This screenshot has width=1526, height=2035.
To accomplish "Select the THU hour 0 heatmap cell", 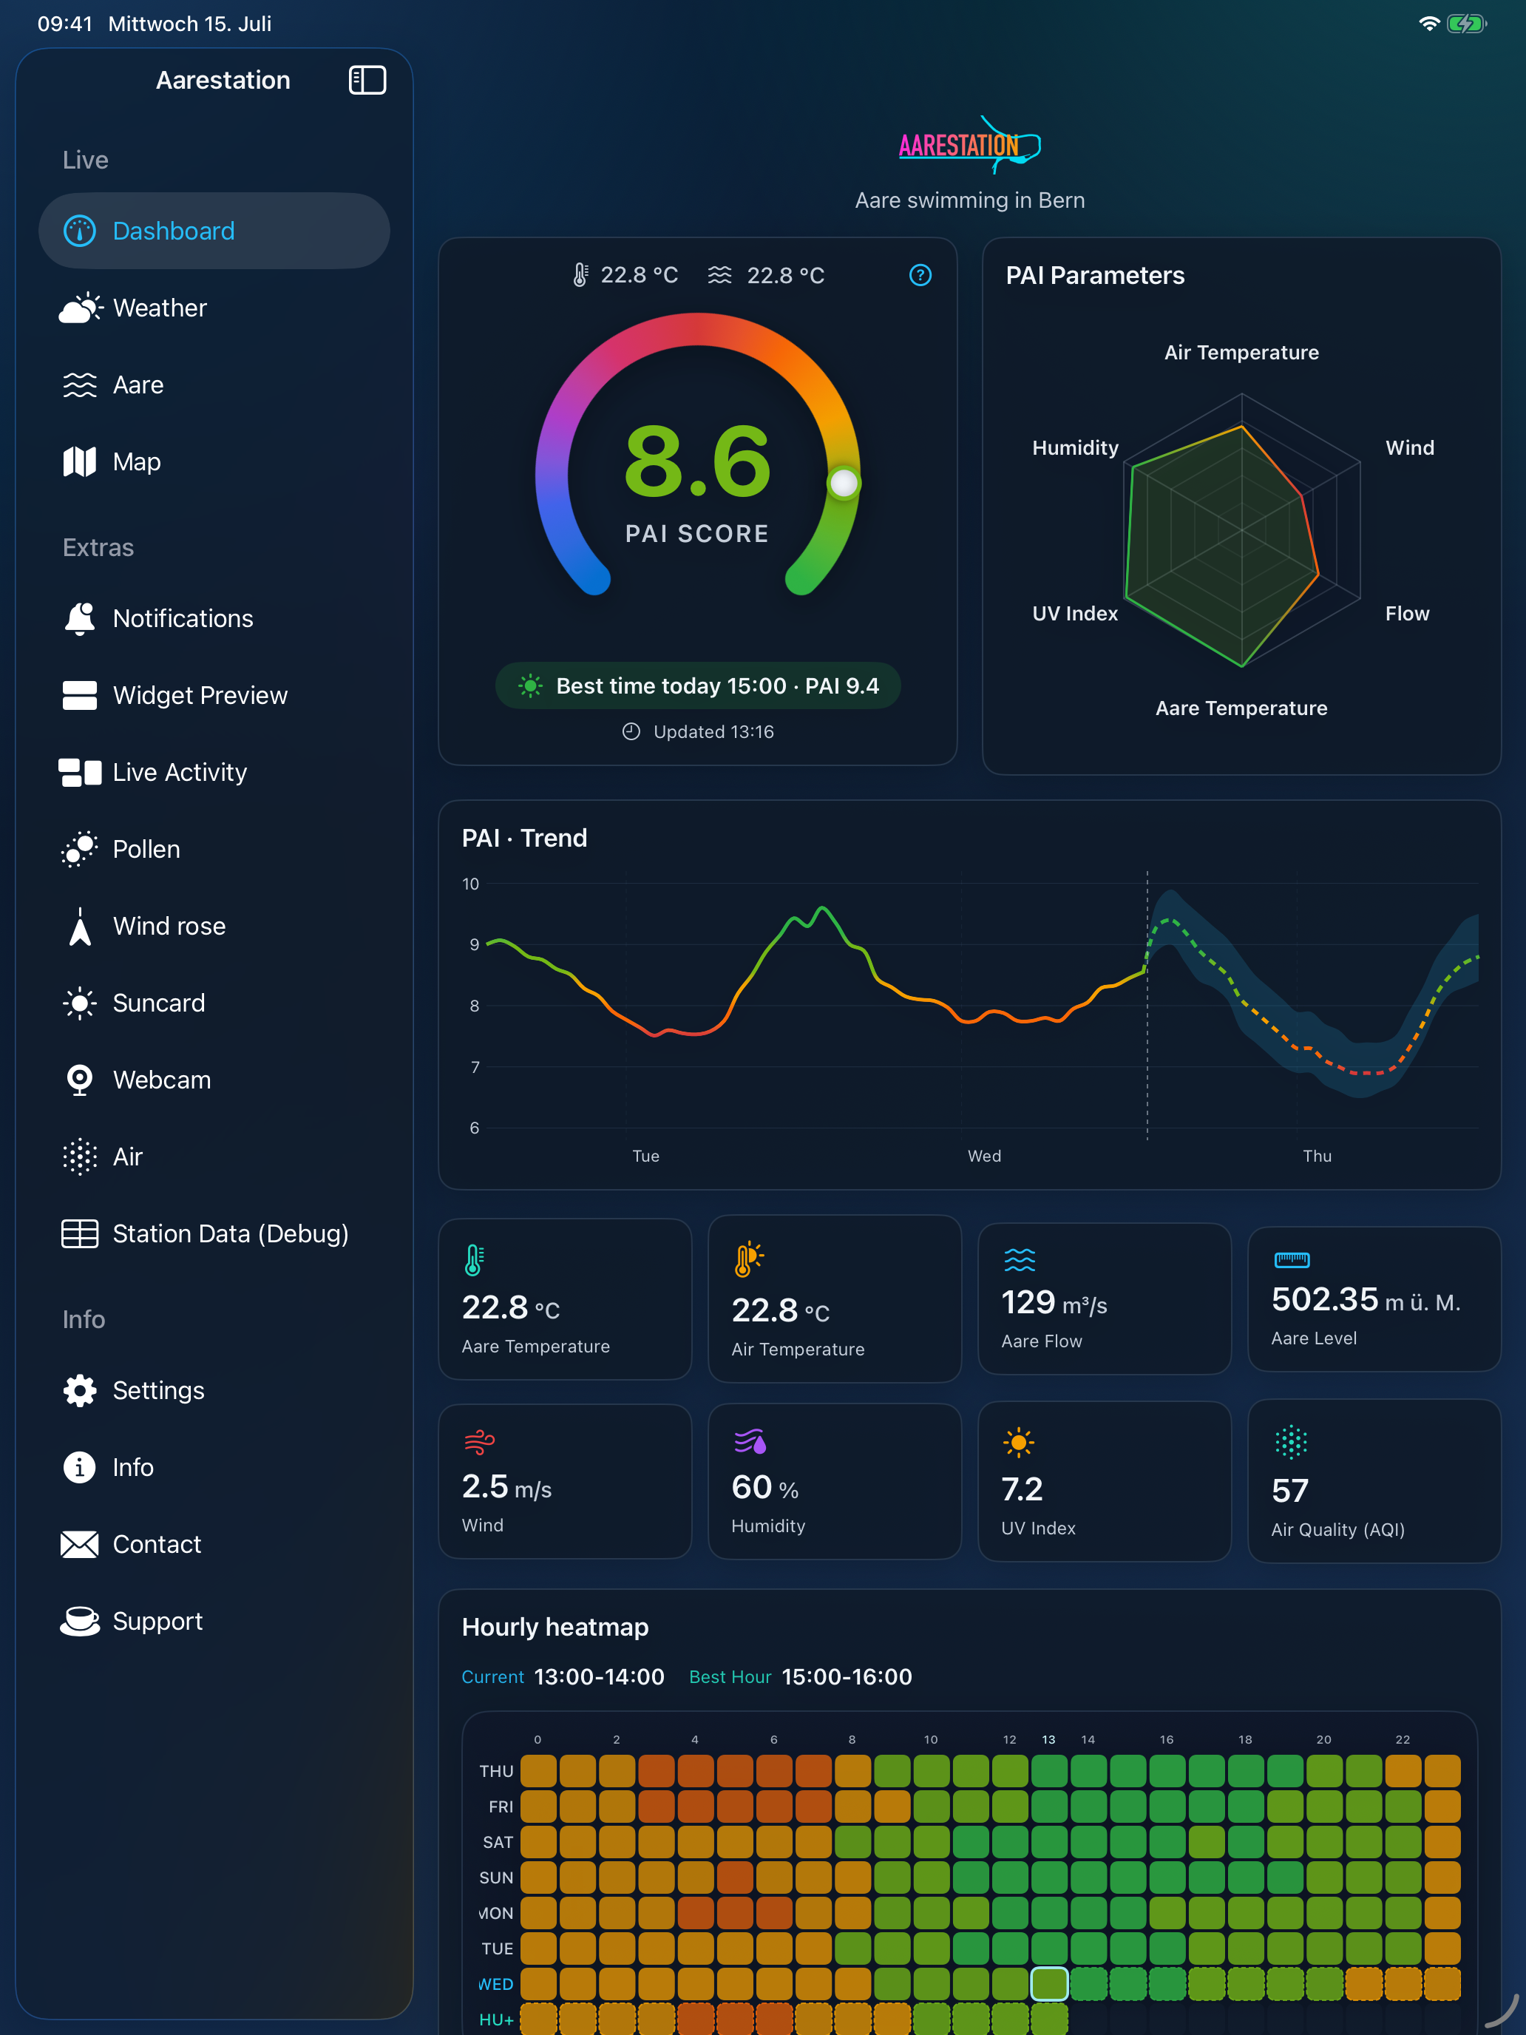I will click(538, 1771).
